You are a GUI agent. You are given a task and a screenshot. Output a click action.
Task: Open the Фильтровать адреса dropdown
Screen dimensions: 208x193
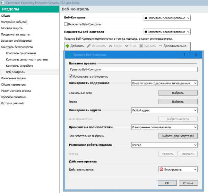(x=164, y=110)
